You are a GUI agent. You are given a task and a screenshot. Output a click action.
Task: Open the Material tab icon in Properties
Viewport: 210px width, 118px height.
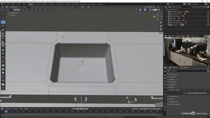[x=165, y=110]
